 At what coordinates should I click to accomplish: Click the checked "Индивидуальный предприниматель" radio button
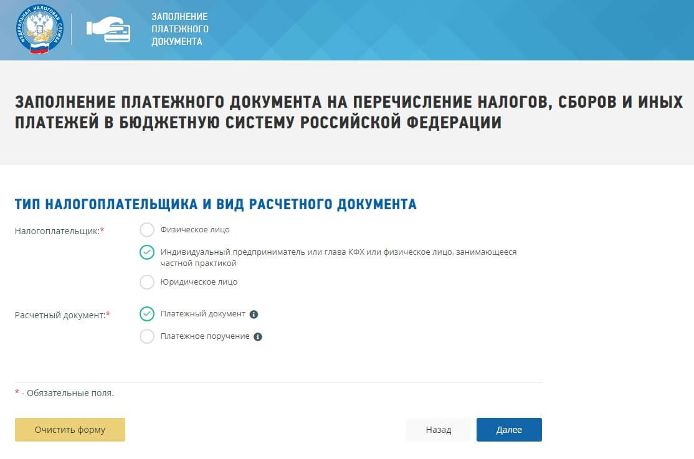click(x=147, y=252)
